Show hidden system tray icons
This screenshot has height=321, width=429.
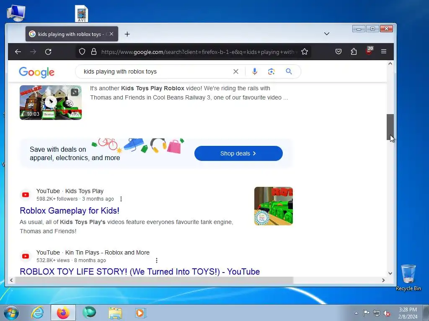[356, 313]
